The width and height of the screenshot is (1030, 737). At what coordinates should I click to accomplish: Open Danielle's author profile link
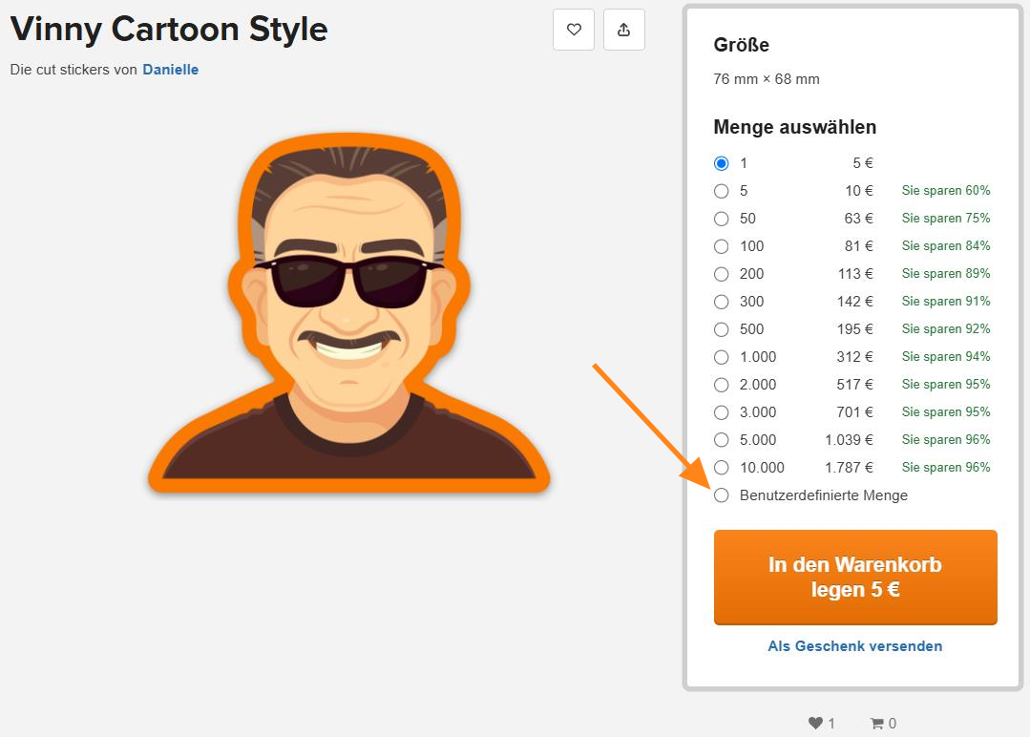[x=171, y=70]
